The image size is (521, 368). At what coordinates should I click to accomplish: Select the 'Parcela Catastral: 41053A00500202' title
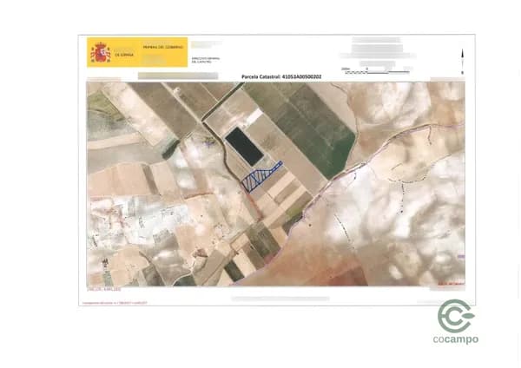(x=281, y=76)
